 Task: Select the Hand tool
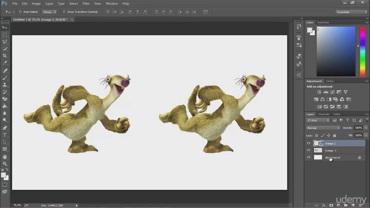(x=5, y=157)
